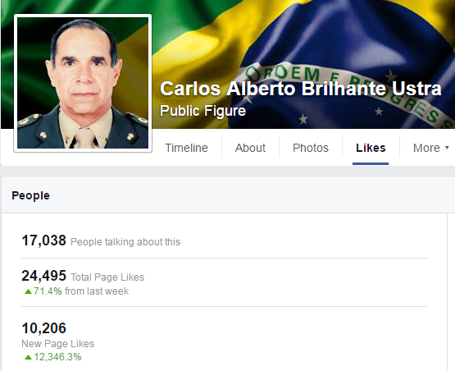Click the People talking about this label
Viewport: 455px width, 371px height.
pos(125,241)
